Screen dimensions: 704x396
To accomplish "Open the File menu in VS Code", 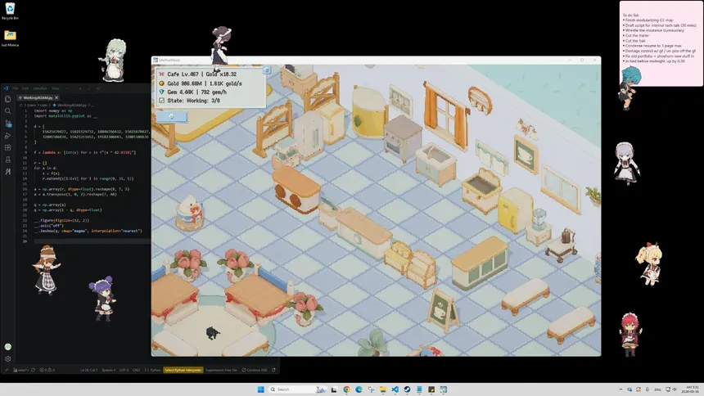I will (x=16, y=88).
